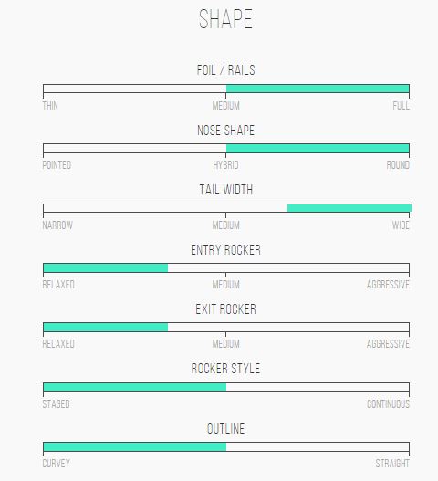Image resolution: width=438 pixels, height=481 pixels.
Task: Click RELAXED label under Exit Rocker
Action: tap(58, 344)
